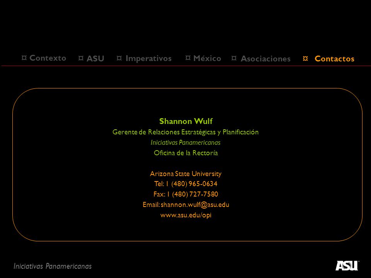Click the bullet icon before México
The image size is (371, 278).
pyautogui.click(x=188, y=58)
